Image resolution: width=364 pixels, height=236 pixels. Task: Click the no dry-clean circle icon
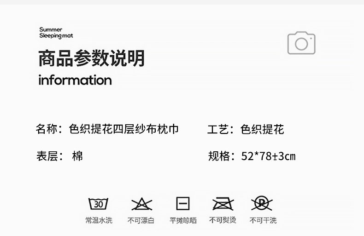tap(262, 203)
